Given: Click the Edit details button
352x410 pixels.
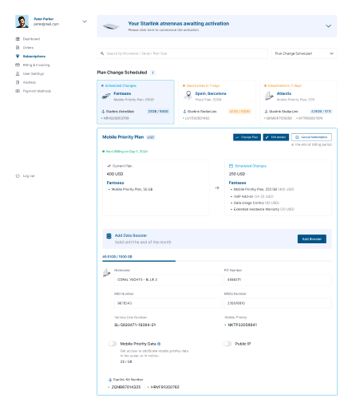Looking at the screenshot, I should [x=276, y=137].
